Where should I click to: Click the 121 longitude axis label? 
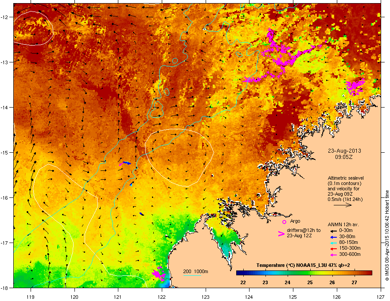118,297
